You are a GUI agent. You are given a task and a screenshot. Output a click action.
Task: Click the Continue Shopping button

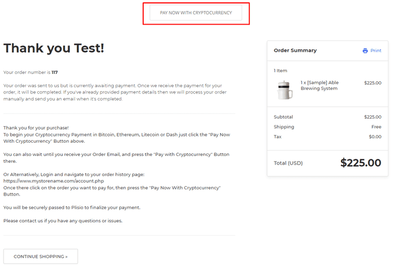(x=41, y=256)
